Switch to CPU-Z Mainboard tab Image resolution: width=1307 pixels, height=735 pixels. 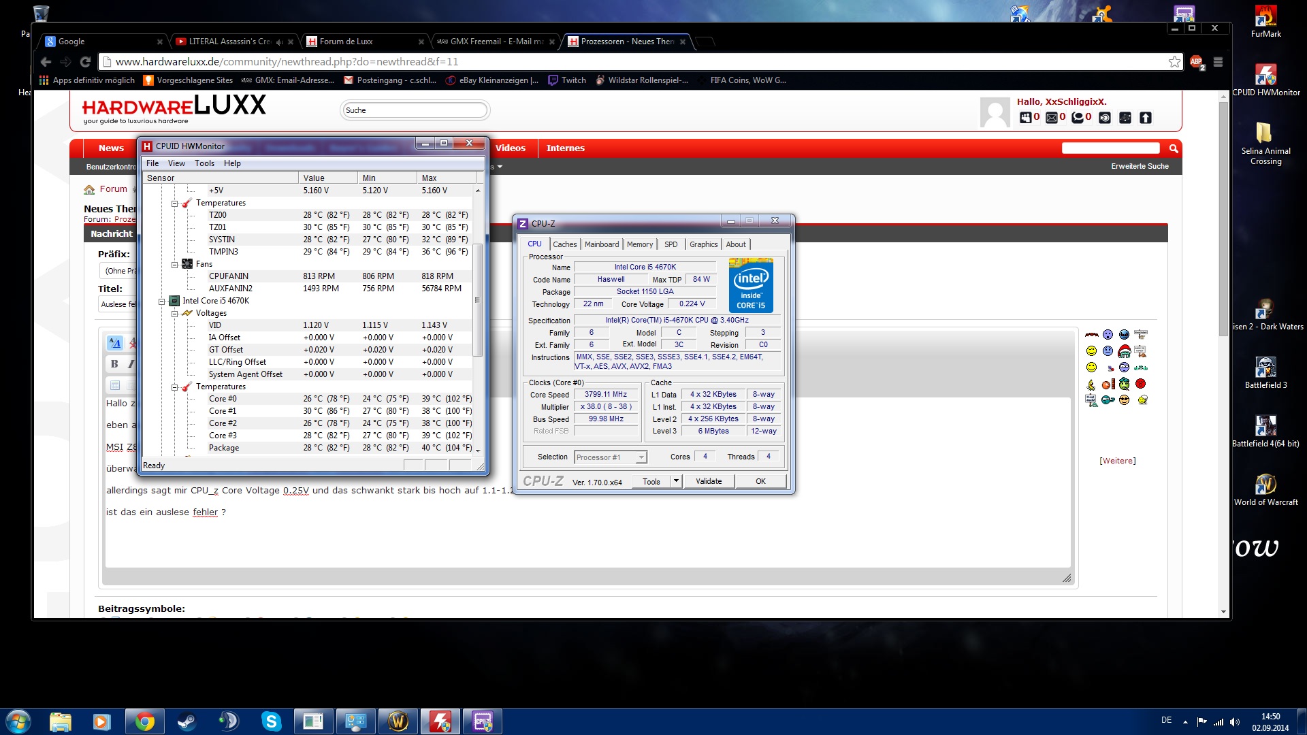602,244
